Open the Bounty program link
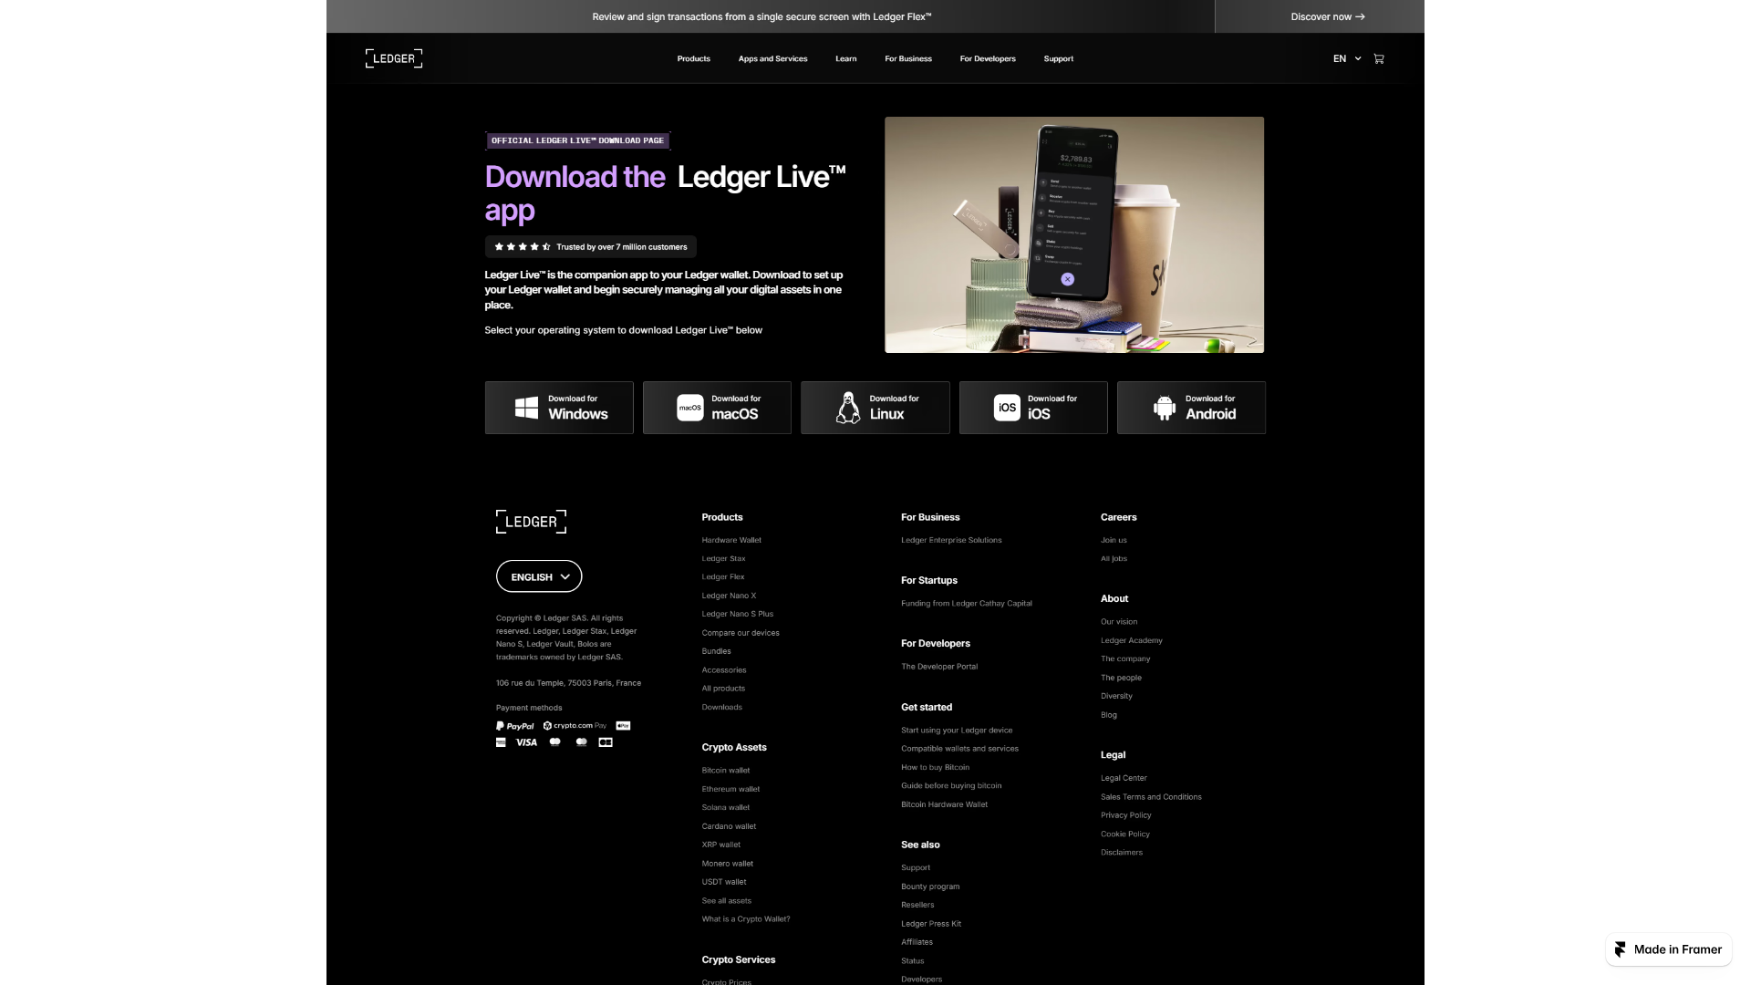The image size is (1751, 985). click(x=930, y=886)
